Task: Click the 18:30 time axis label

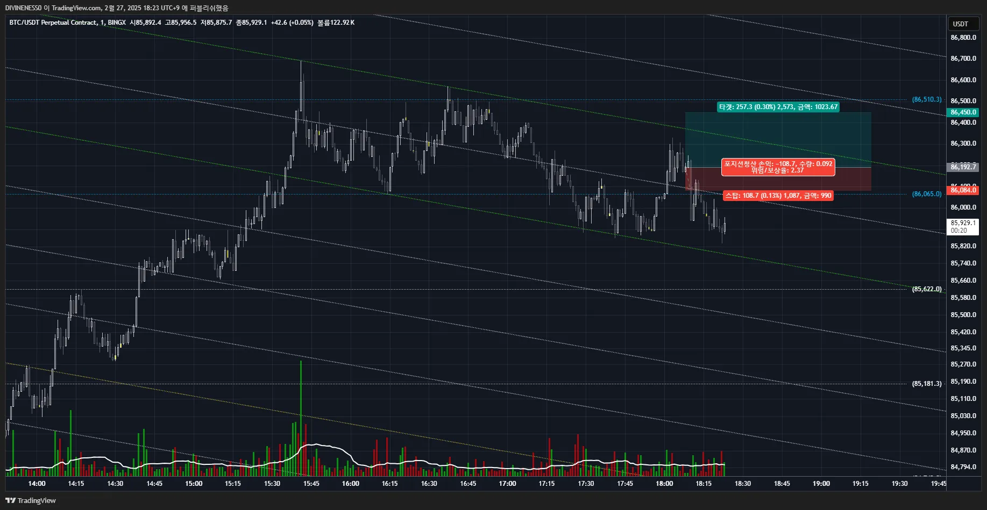Action: click(x=743, y=484)
